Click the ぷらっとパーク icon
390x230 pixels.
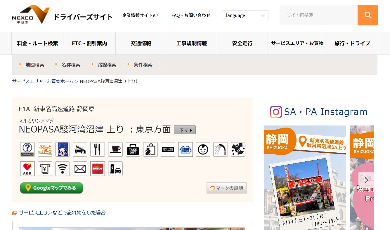45,149
